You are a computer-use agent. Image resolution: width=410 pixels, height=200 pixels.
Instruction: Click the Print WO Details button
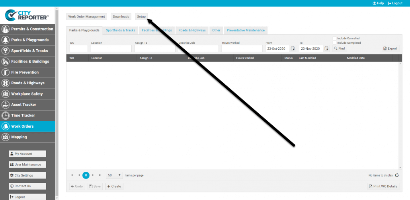coord(383,186)
